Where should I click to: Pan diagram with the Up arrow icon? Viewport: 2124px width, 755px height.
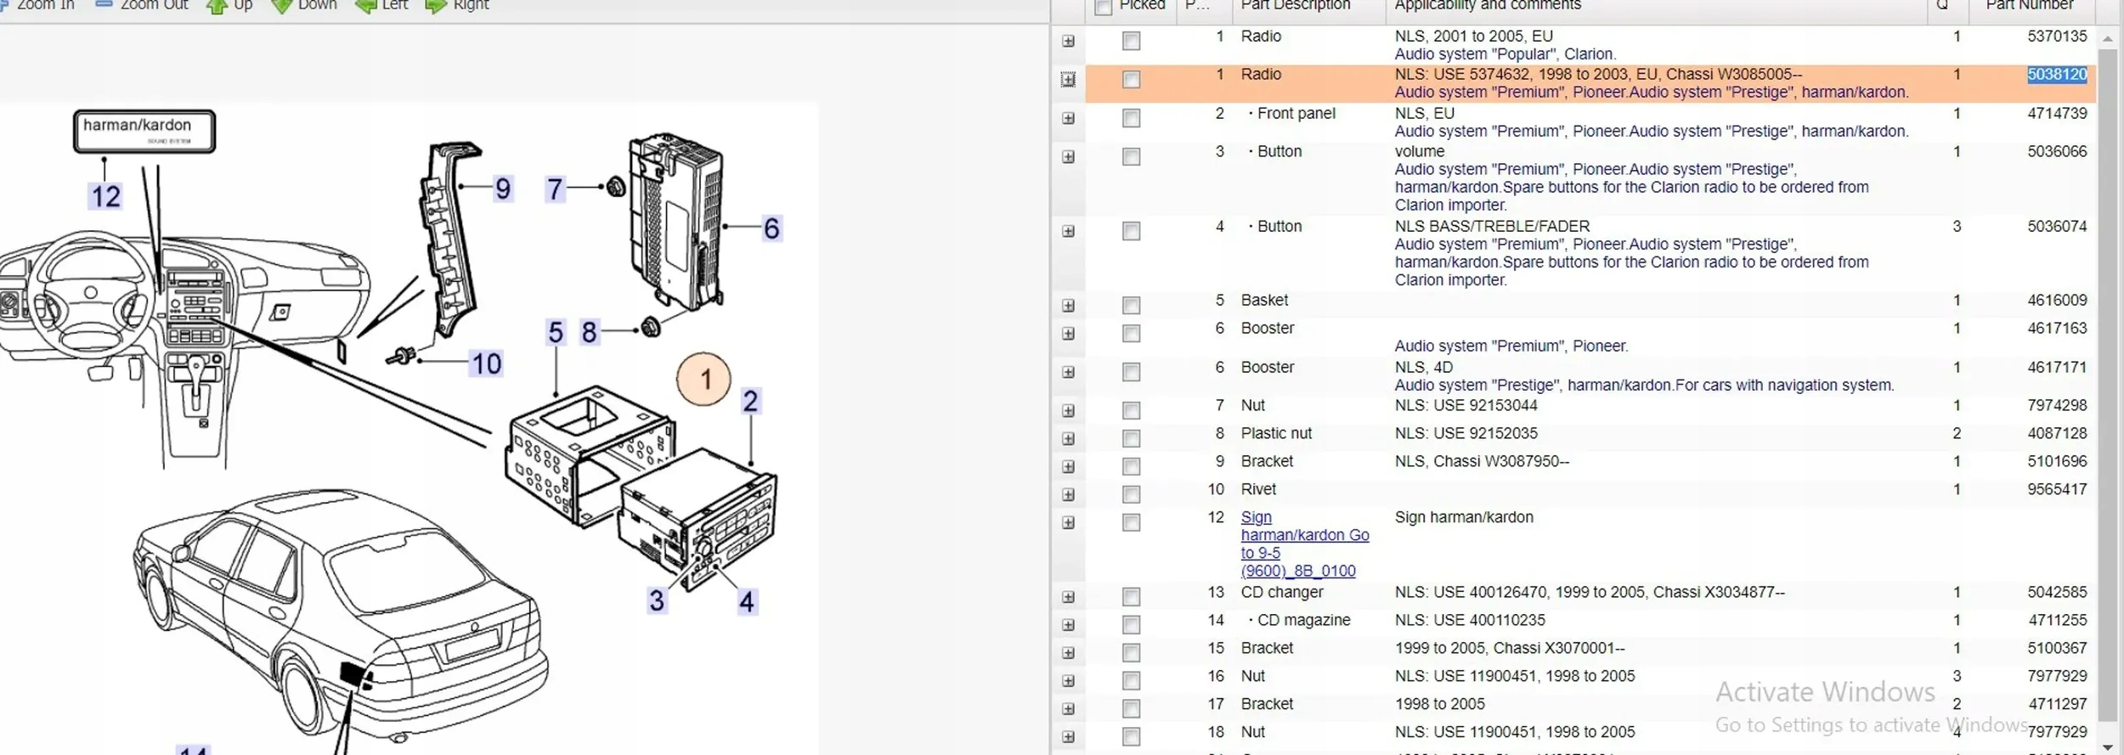point(217,7)
